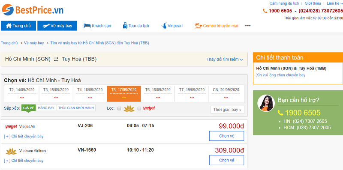Expand Chi tiết chuyến bay for VJ-206
This screenshot has height=170, width=343.
(24, 136)
